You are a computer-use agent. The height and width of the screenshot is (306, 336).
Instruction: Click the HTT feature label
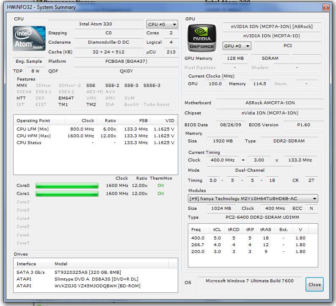[x=21, y=98]
